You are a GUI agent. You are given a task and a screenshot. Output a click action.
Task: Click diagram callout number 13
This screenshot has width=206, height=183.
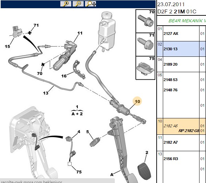coord(46,93)
